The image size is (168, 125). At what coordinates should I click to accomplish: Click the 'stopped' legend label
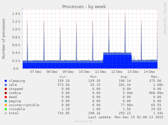tap(16, 89)
